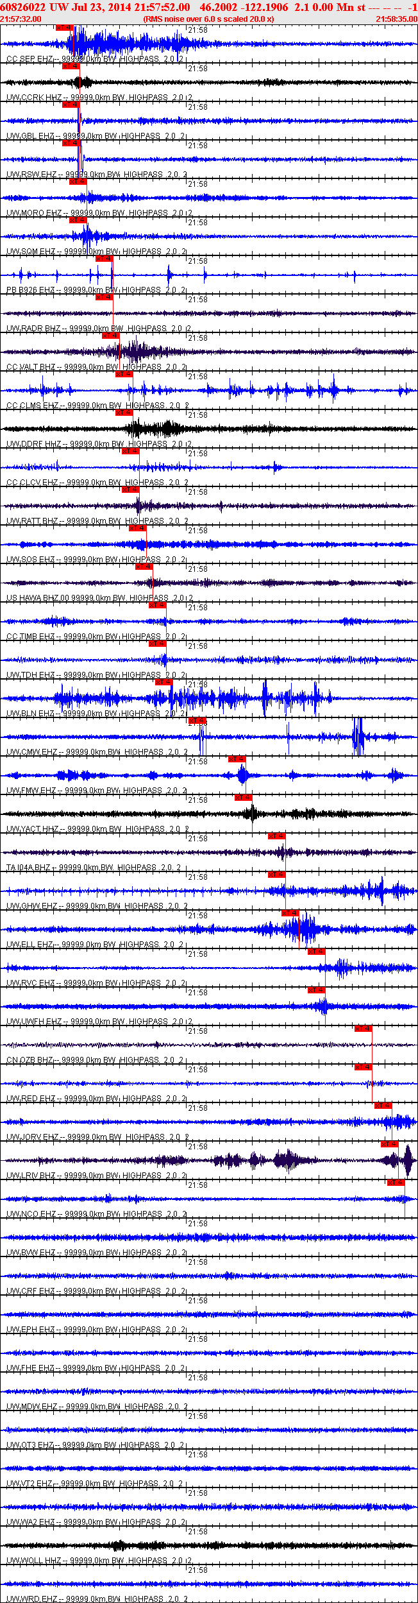Click the UW.SQM EHZ station label
The height and width of the screenshot is (1603, 418).
(31, 252)
